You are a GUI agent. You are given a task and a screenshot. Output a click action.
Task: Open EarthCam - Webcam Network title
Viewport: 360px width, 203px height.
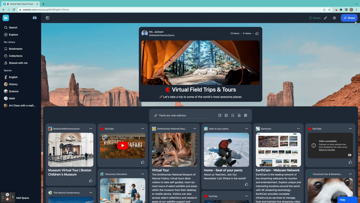278,170
